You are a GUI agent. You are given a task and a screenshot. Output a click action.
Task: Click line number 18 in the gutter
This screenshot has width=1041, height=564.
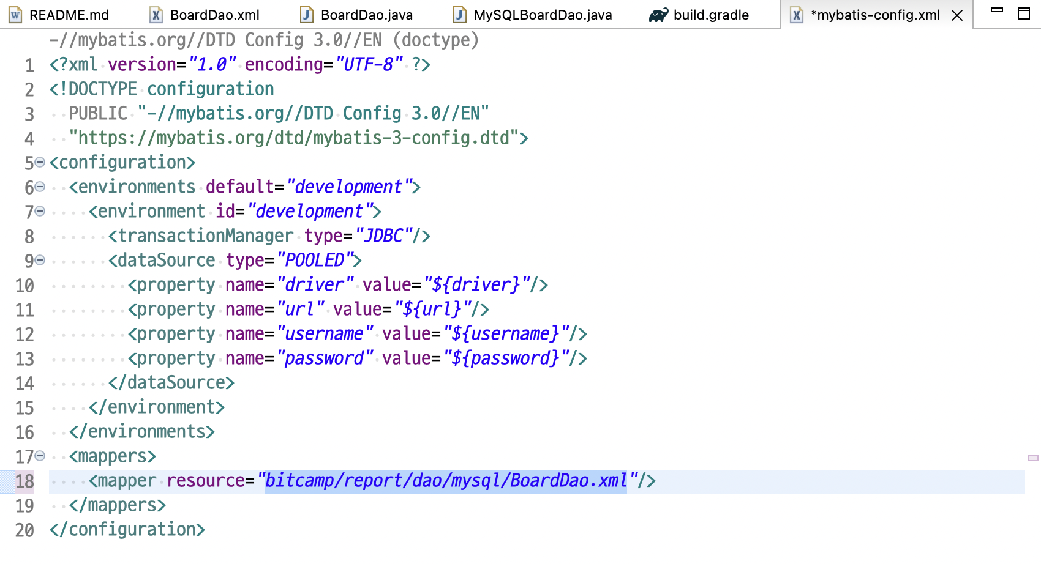click(x=24, y=481)
